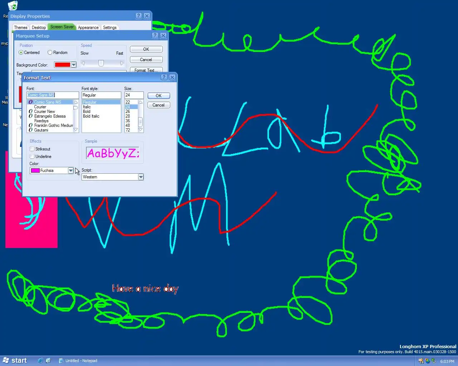Open the Recycle Bin desktop icon
This screenshot has width=458, height=366.
click(x=13, y=6)
